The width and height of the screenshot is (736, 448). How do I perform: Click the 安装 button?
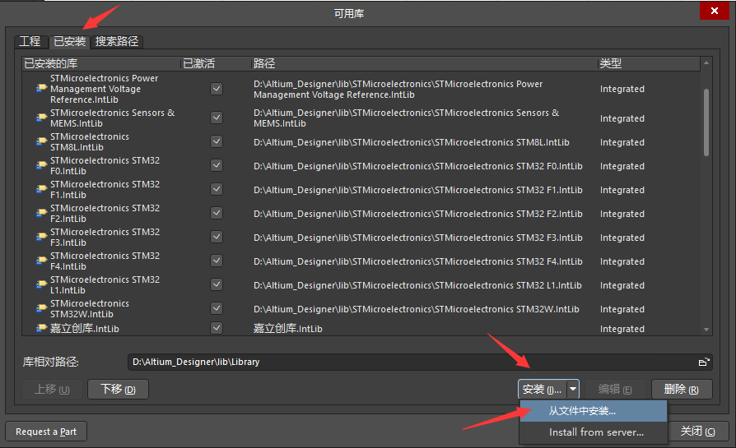pos(543,389)
